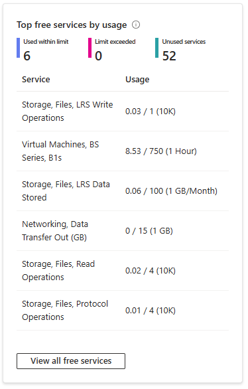Click the blue Used within limit bar

click(18, 48)
